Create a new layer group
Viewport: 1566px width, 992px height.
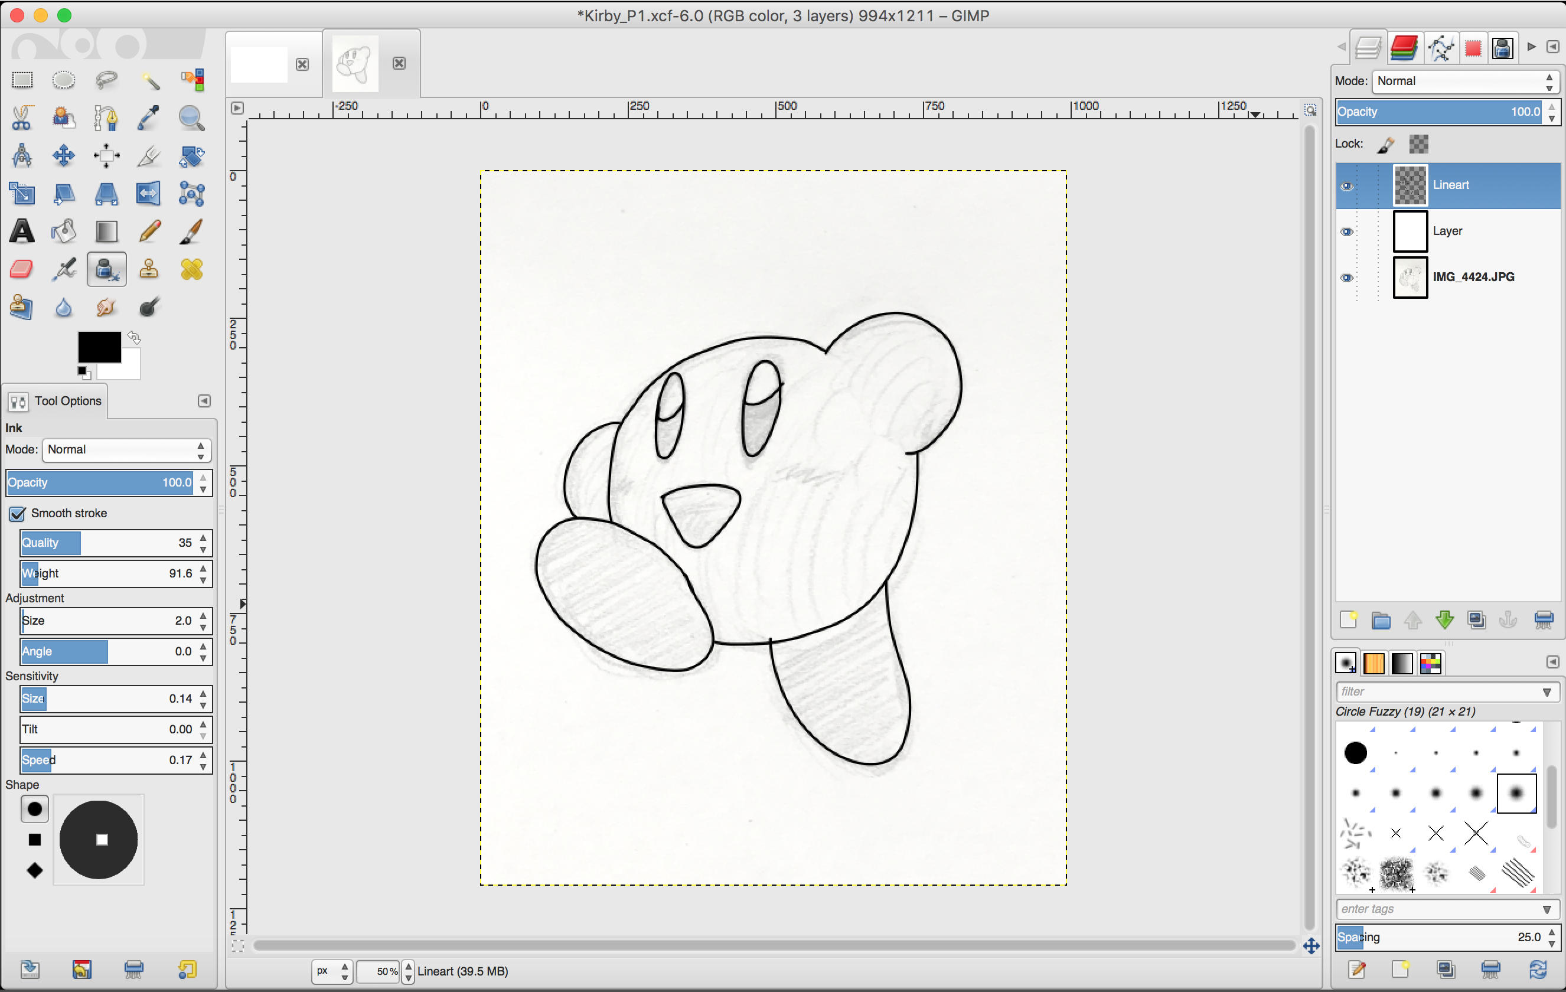pyautogui.click(x=1381, y=620)
